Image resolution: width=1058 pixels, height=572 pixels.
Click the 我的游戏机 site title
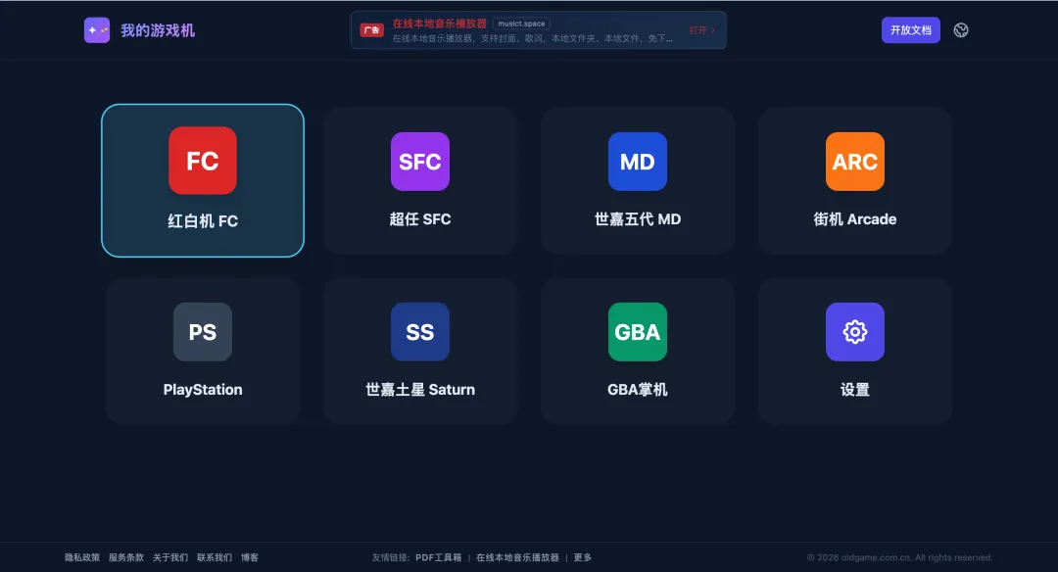158,30
